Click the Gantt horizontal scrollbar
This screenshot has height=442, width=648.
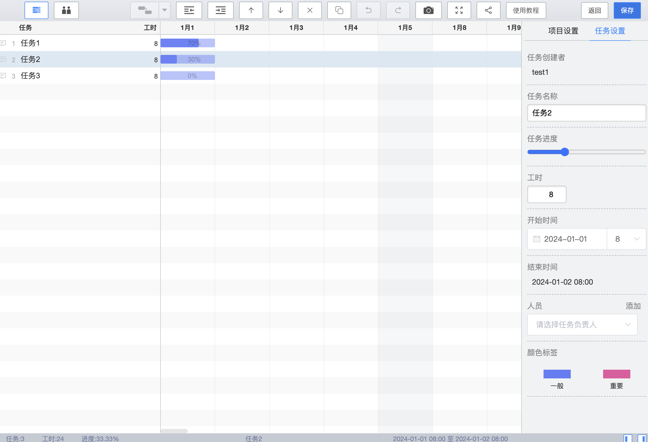[x=174, y=431]
